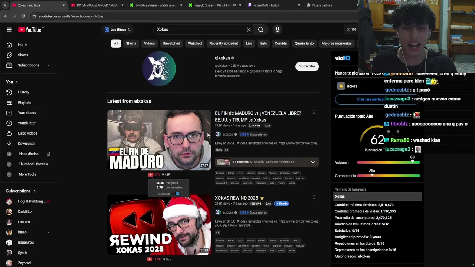
Task: Select the Recently uploaded filter chip
Action: click(224, 43)
